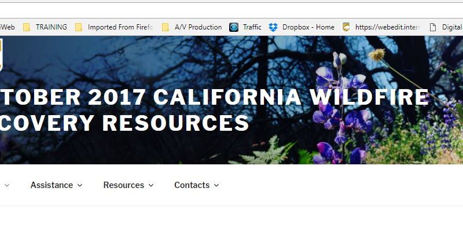Click the Digital bookmark page icon
Image resolution: width=463 pixels, height=243 pixels.
click(x=432, y=27)
